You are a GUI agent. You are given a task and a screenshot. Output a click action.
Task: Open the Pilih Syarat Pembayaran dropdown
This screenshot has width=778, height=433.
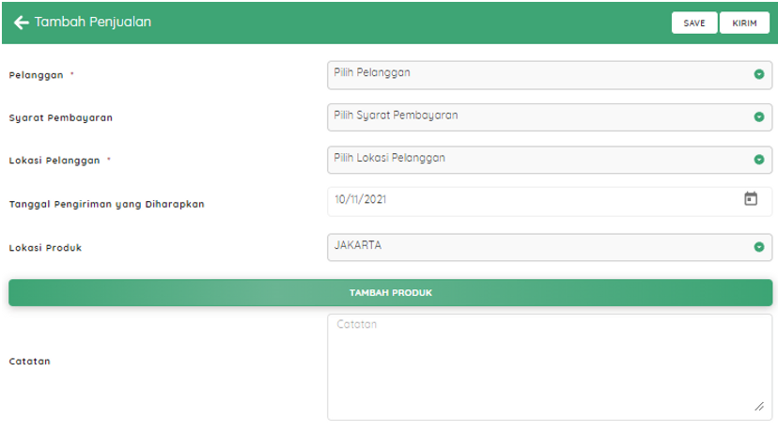tap(550, 117)
